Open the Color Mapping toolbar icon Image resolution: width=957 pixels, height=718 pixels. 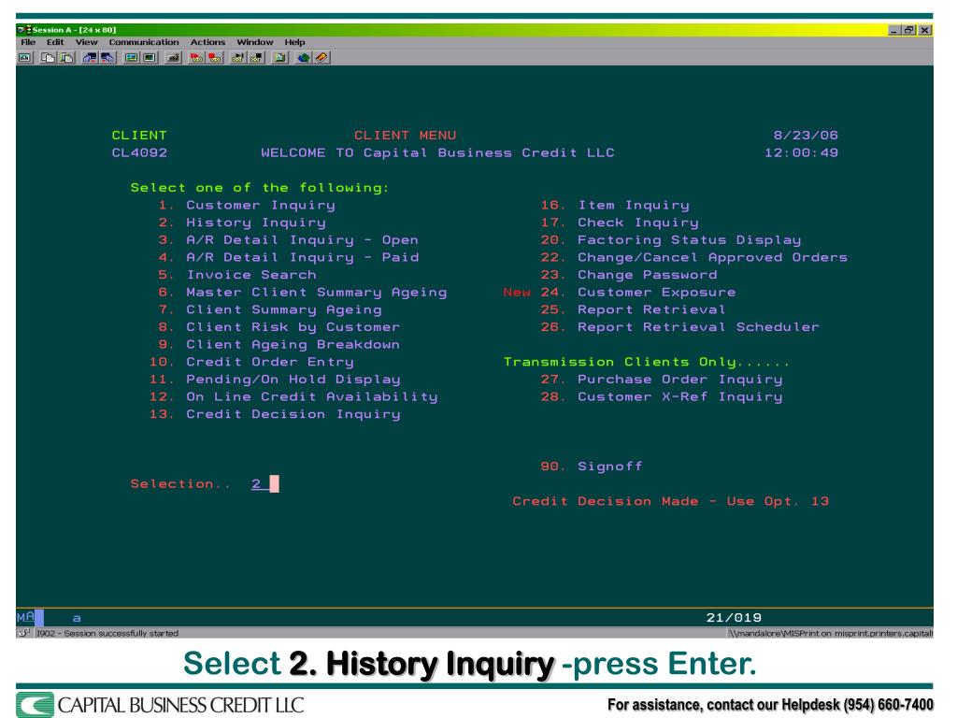[150, 58]
